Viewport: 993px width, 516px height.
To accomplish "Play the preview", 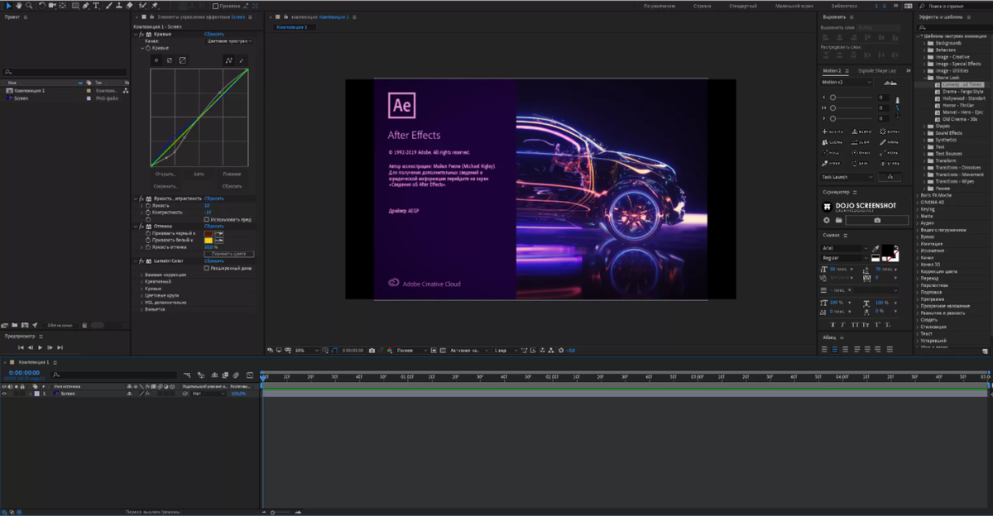I will click(40, 347).
